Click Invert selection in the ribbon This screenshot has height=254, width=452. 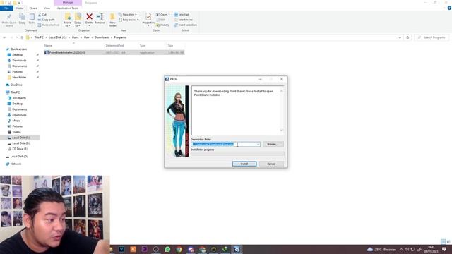coord(185,25)
